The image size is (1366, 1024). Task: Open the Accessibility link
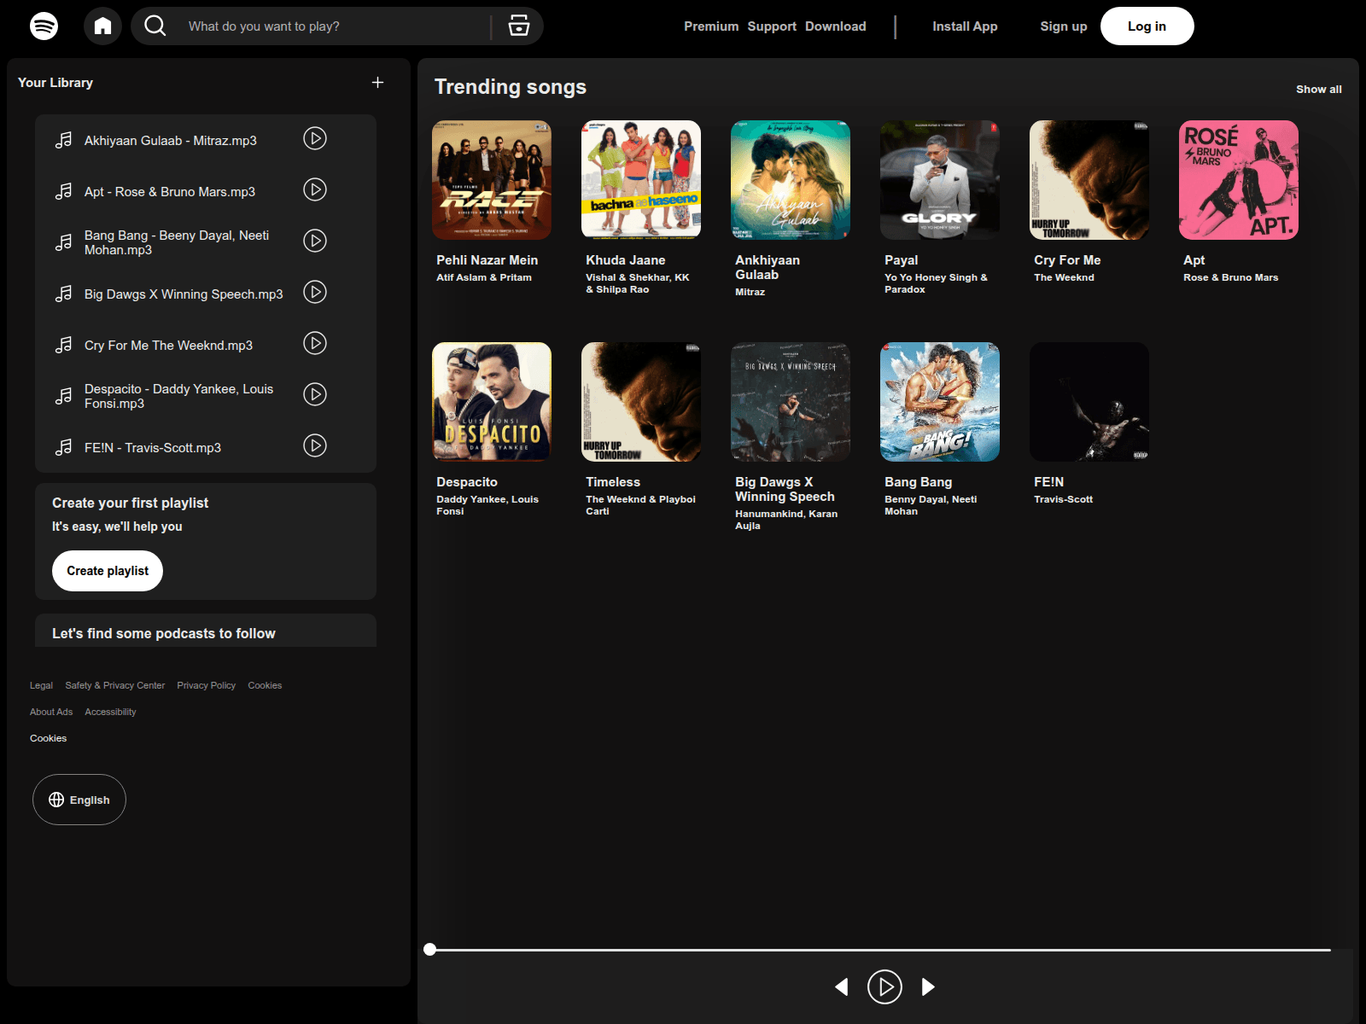tap(110, 712)
